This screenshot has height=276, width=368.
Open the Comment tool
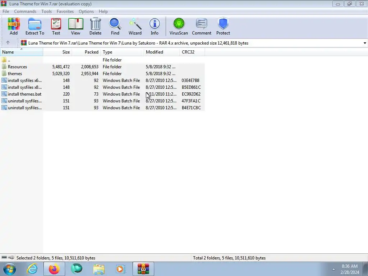(x=202, y=26)
